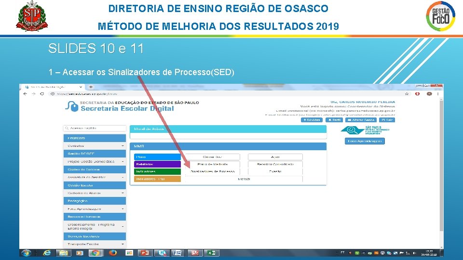Screen dimensions: 463x260
Task: Open the Chrome three-dot menu
Action: [x=438, y=94]
